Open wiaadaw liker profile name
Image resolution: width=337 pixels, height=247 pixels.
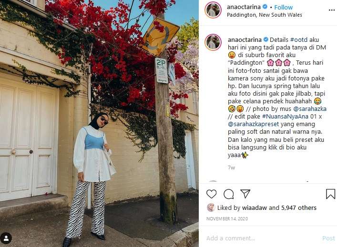coord(254,207)
